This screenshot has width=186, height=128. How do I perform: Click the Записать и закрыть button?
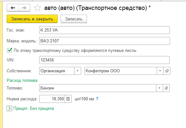click(32, 19)
